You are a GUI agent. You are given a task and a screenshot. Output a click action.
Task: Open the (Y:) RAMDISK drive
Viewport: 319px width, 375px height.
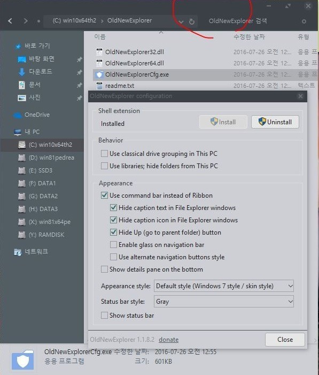click(42, 235)
